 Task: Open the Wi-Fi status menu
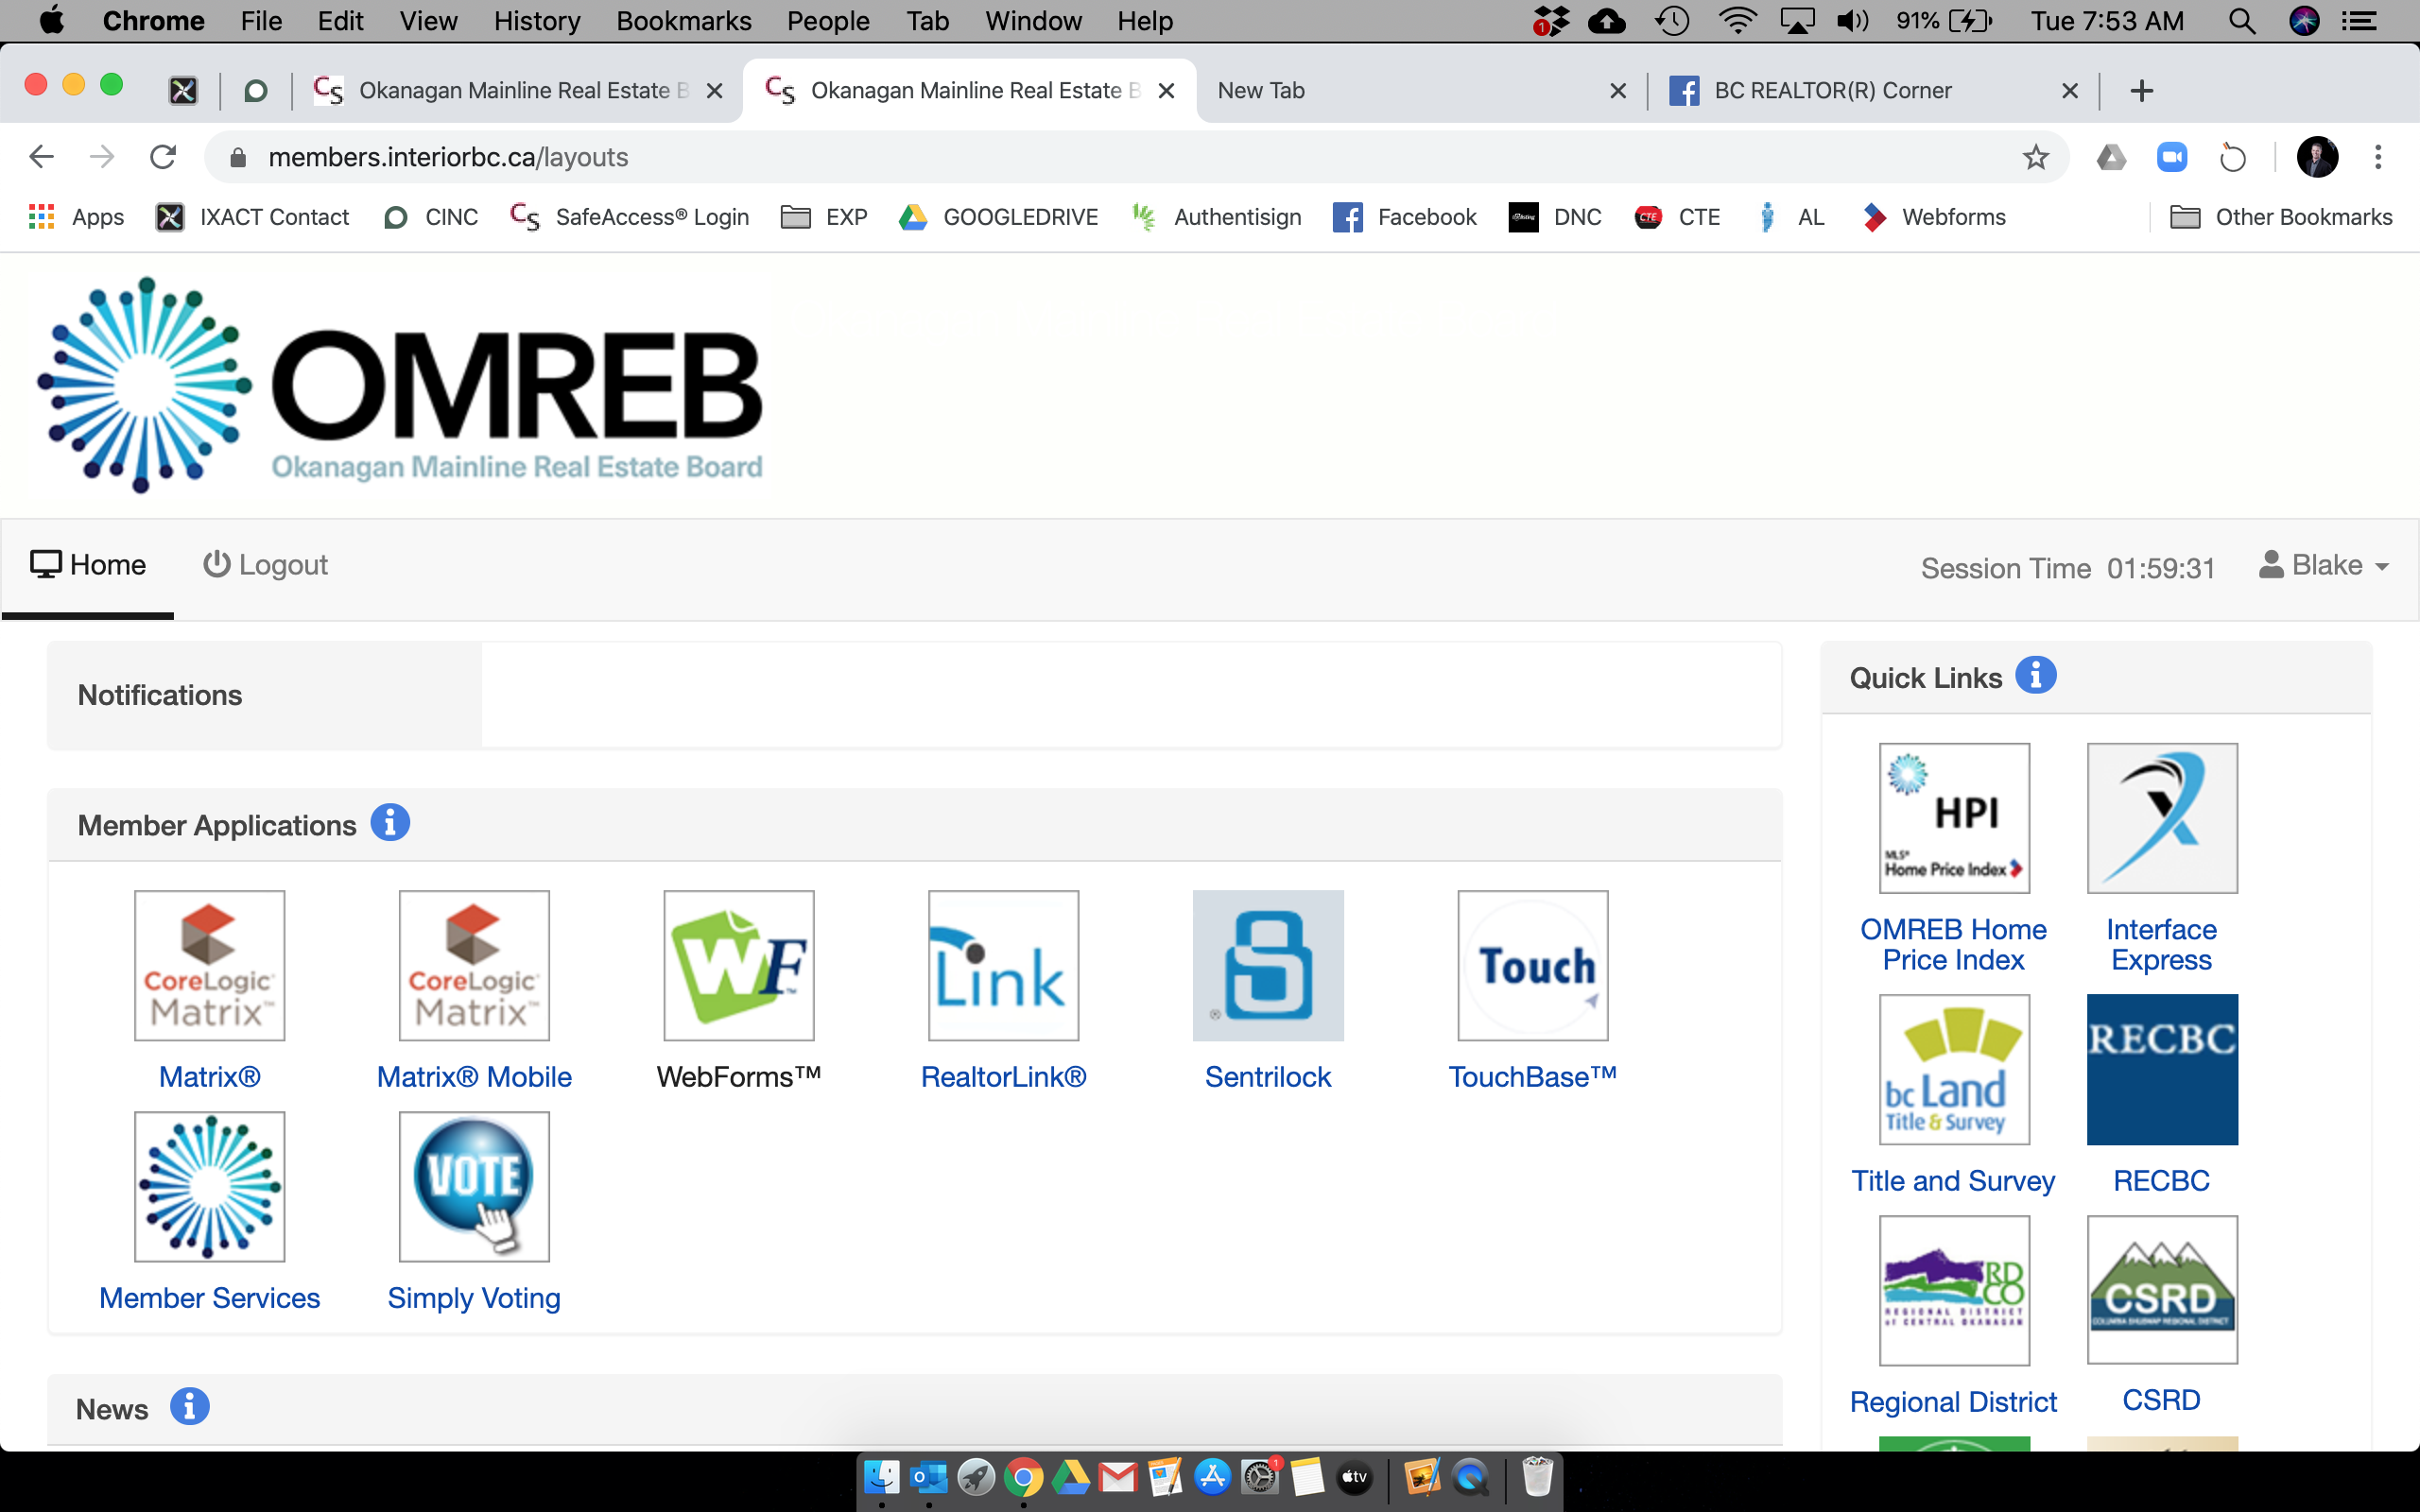[x=1738, y=21]
